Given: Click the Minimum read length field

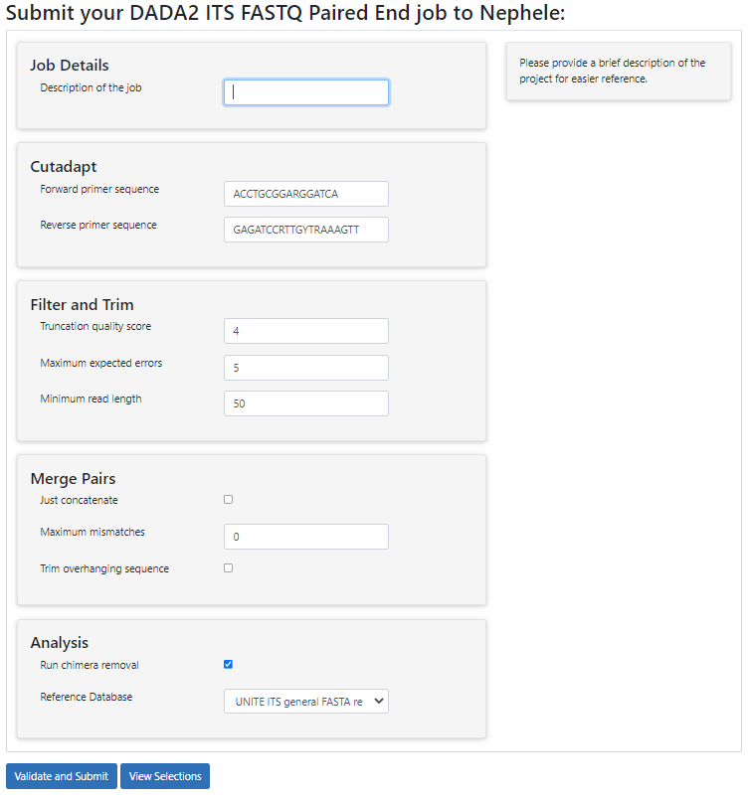Looking at the screenshot, I should click(x=306, y=403).
